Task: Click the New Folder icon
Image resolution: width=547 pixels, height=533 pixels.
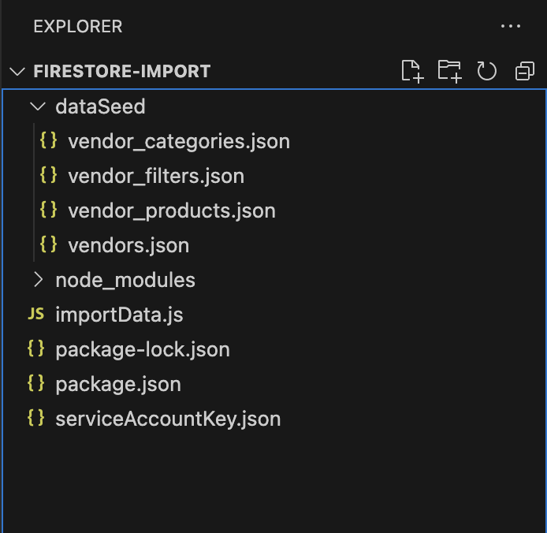Action: [449, 71]
